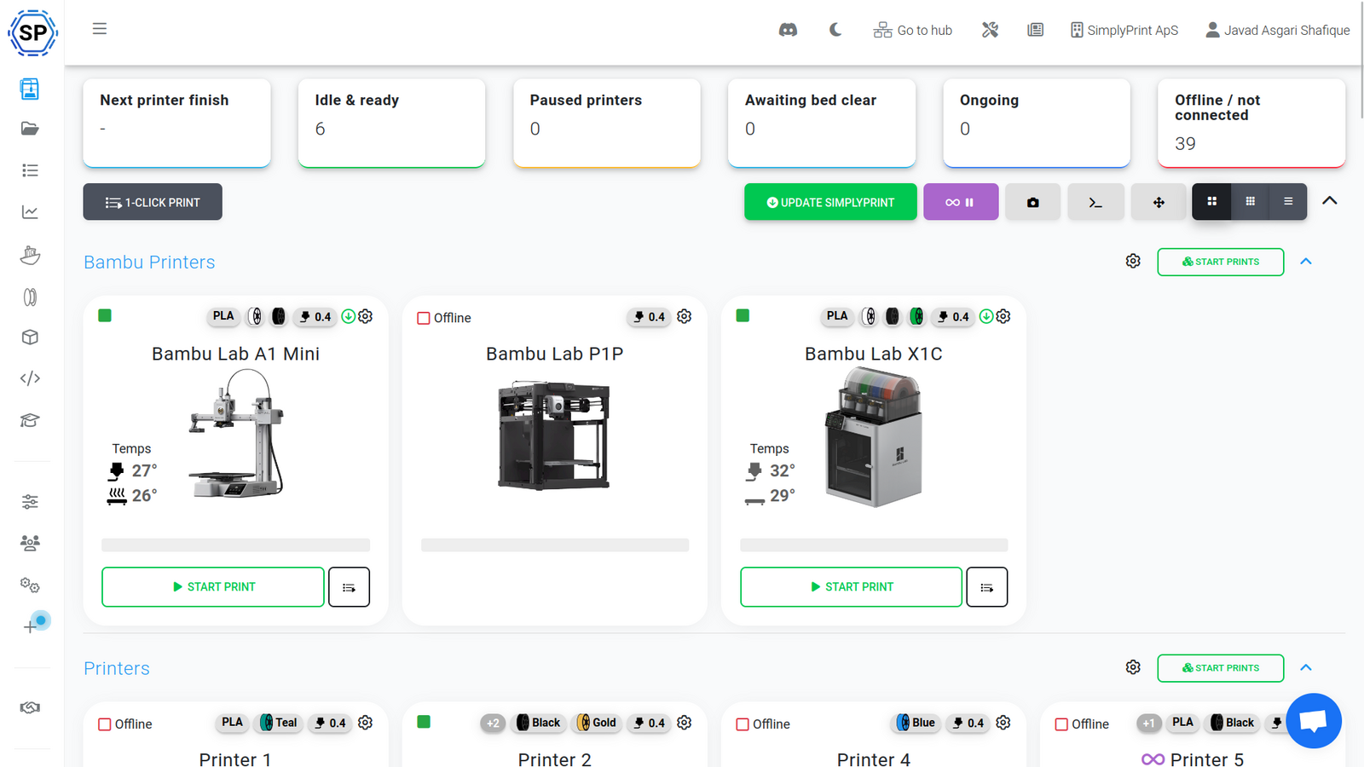This screenshot has width=1364, height=767.
Task: Open the files folder sidebar icon
Action: tap(30, 129)
